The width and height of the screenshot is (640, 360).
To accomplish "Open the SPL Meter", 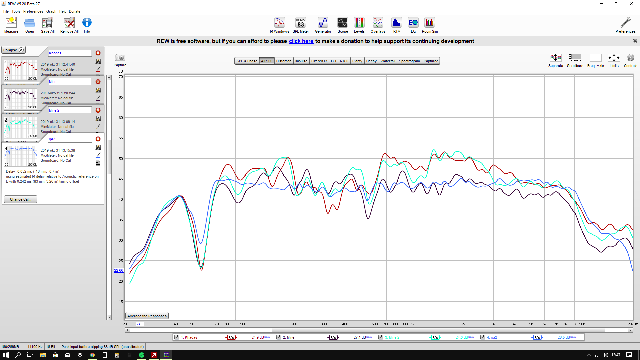I will pyautogui.click(x=301, y=25).
